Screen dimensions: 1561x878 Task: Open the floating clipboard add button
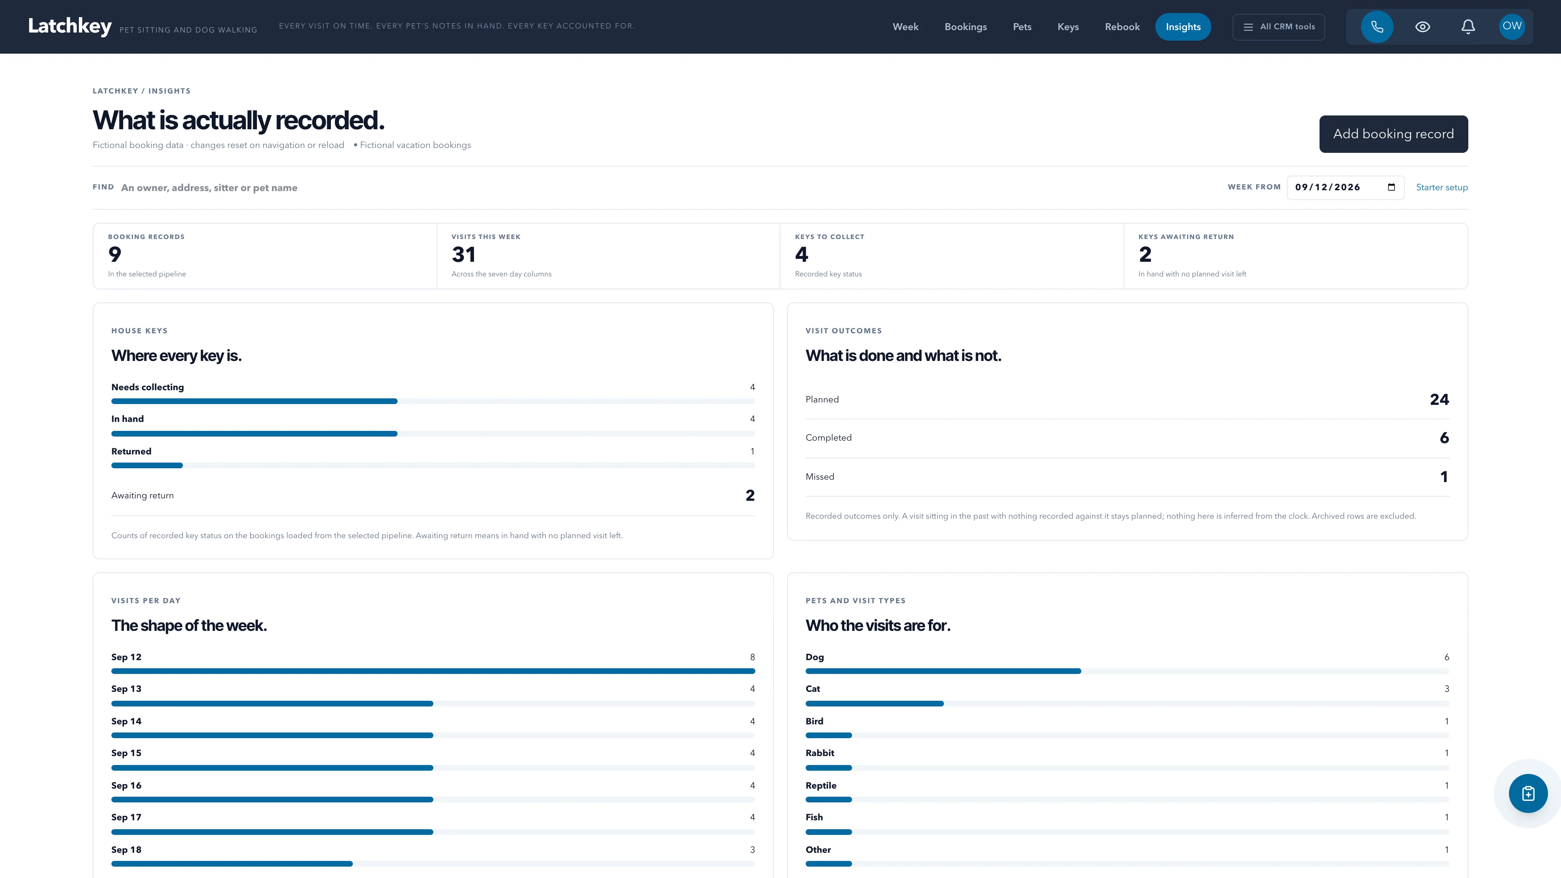point(1528,793)
